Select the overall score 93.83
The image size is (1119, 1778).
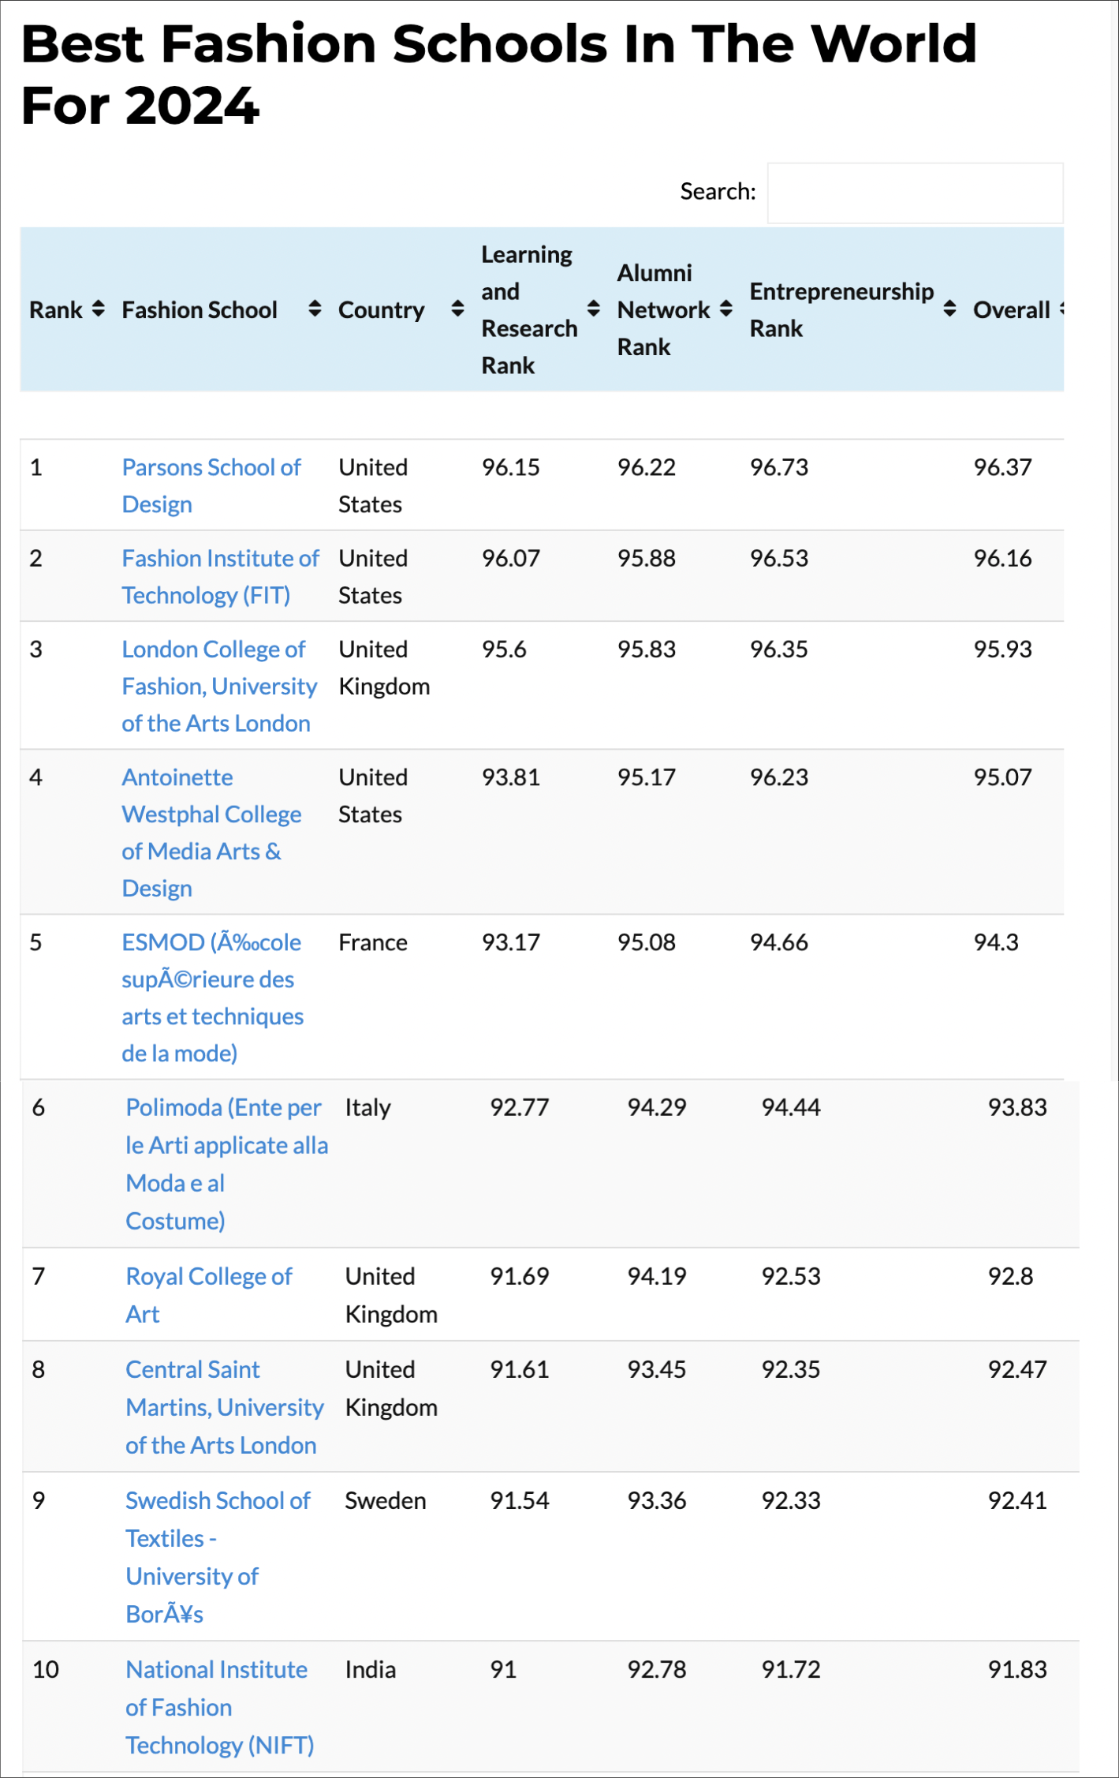pos(1017,1107)
